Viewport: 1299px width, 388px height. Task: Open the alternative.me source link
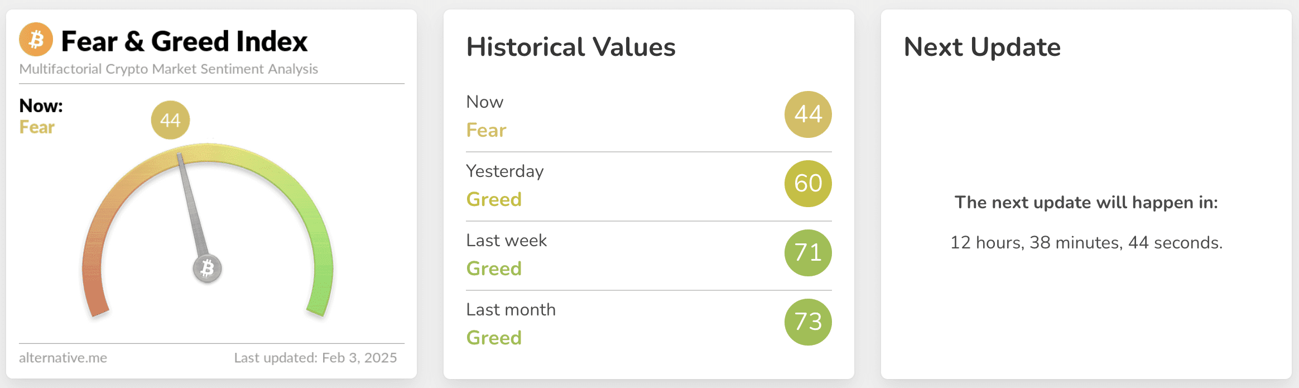coord(63,358)
